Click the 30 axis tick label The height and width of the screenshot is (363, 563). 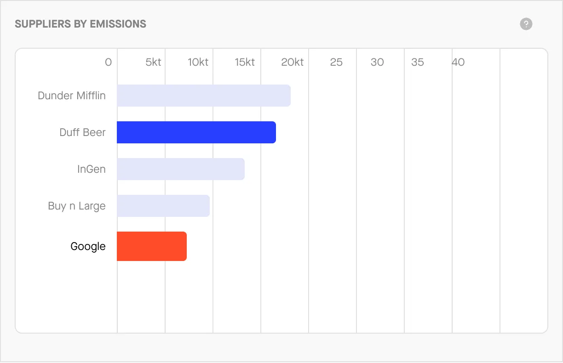(x=377, y=62)
